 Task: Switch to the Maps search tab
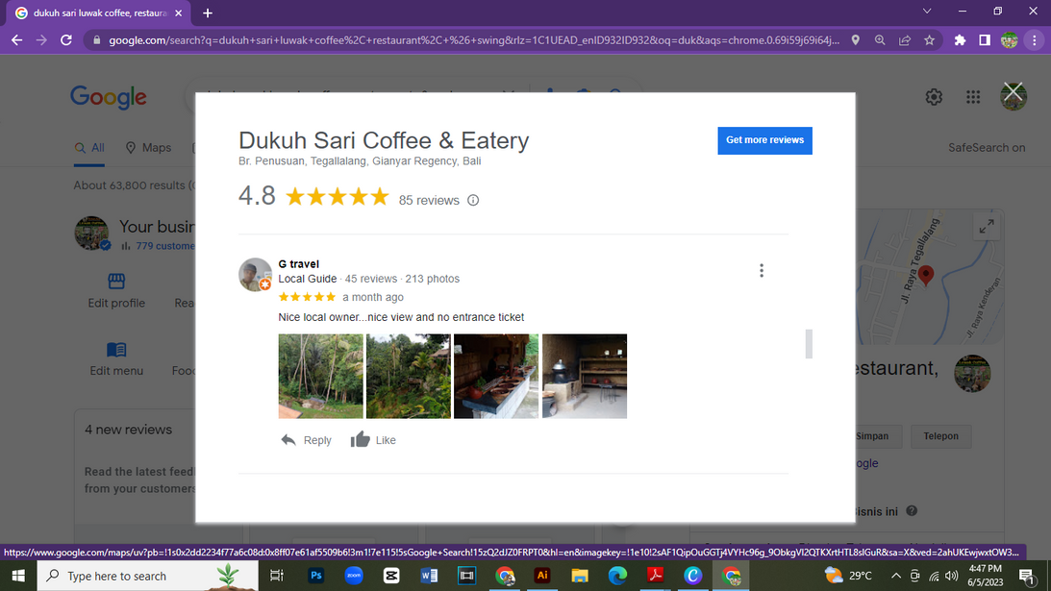(148, 148)
